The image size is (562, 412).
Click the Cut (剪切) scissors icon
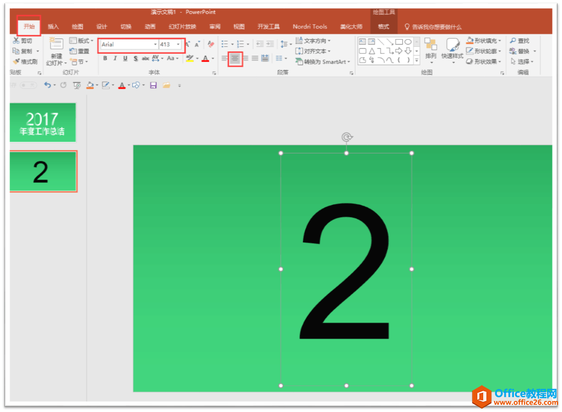pos(16,41)
